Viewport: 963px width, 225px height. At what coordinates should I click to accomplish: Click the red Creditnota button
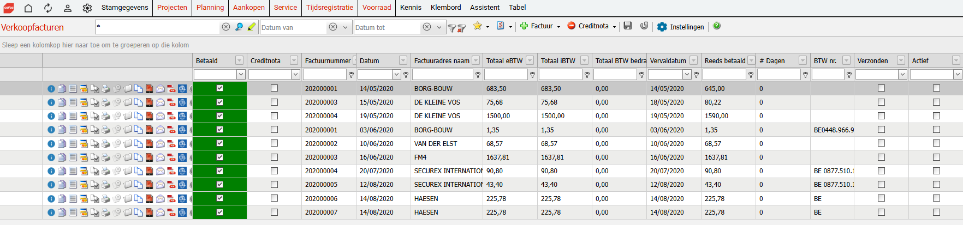591,26
